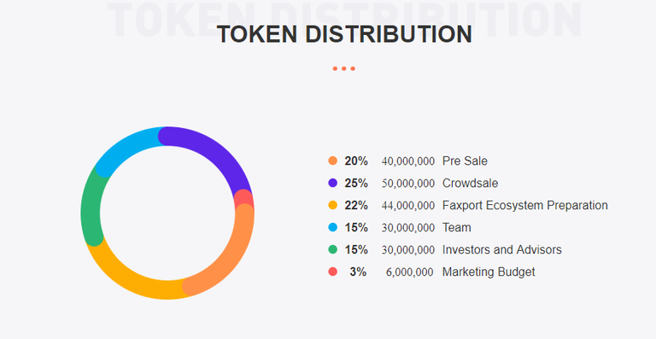Select the yellow Faxport Ecosystem legend dot
This screenshot has width=656, height=339.
point(332,205)
